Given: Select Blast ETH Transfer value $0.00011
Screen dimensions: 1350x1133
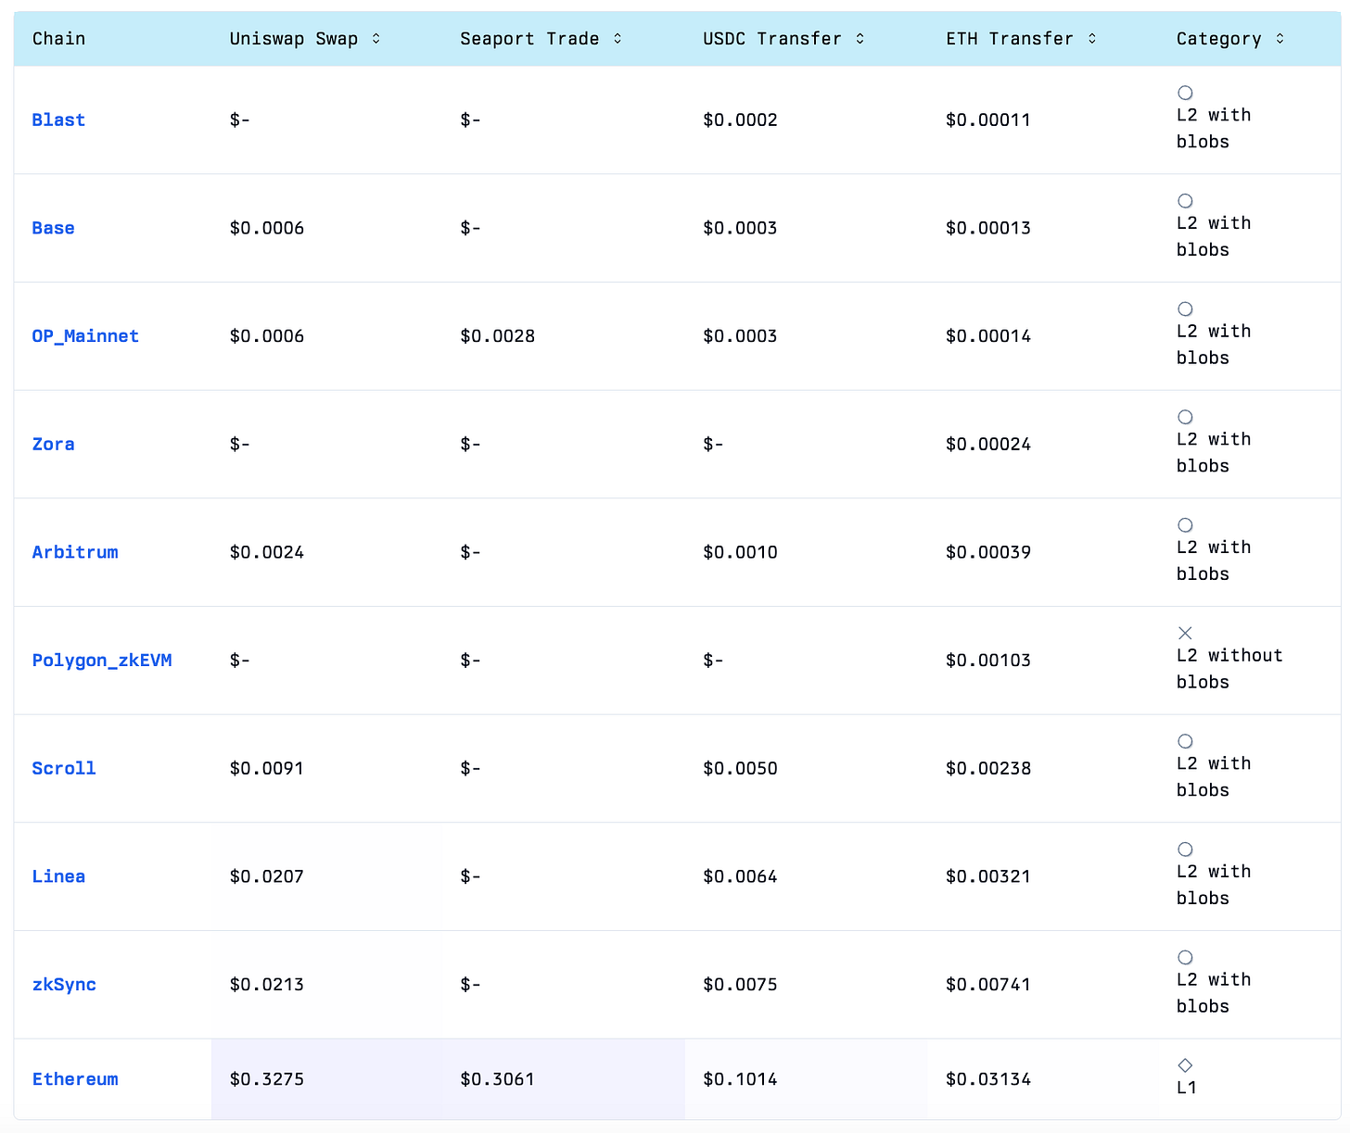Looking at the screenshot, I should tap(988, 120).
